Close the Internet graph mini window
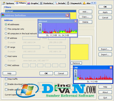 [75, 21]
